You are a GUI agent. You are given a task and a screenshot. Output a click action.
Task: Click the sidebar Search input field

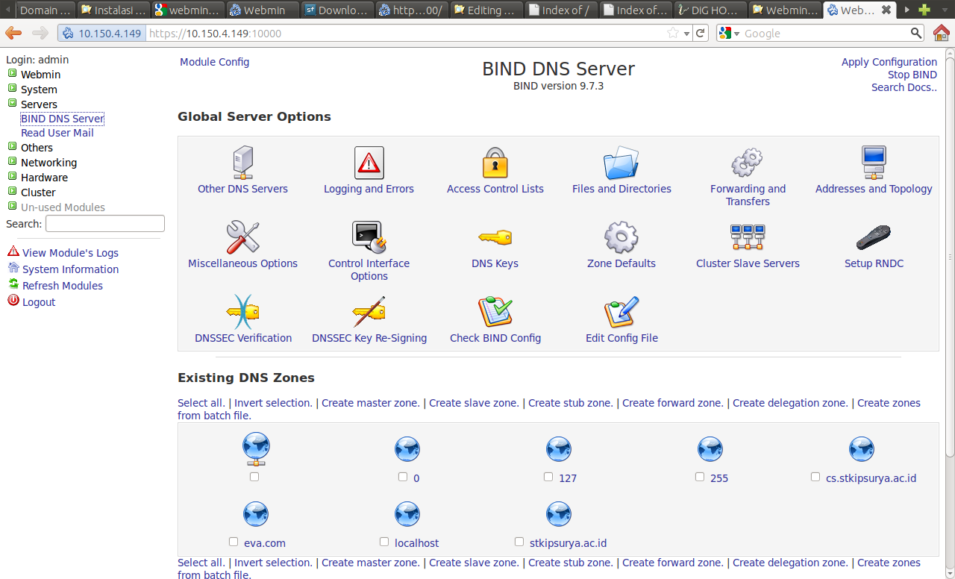[105, 224]
